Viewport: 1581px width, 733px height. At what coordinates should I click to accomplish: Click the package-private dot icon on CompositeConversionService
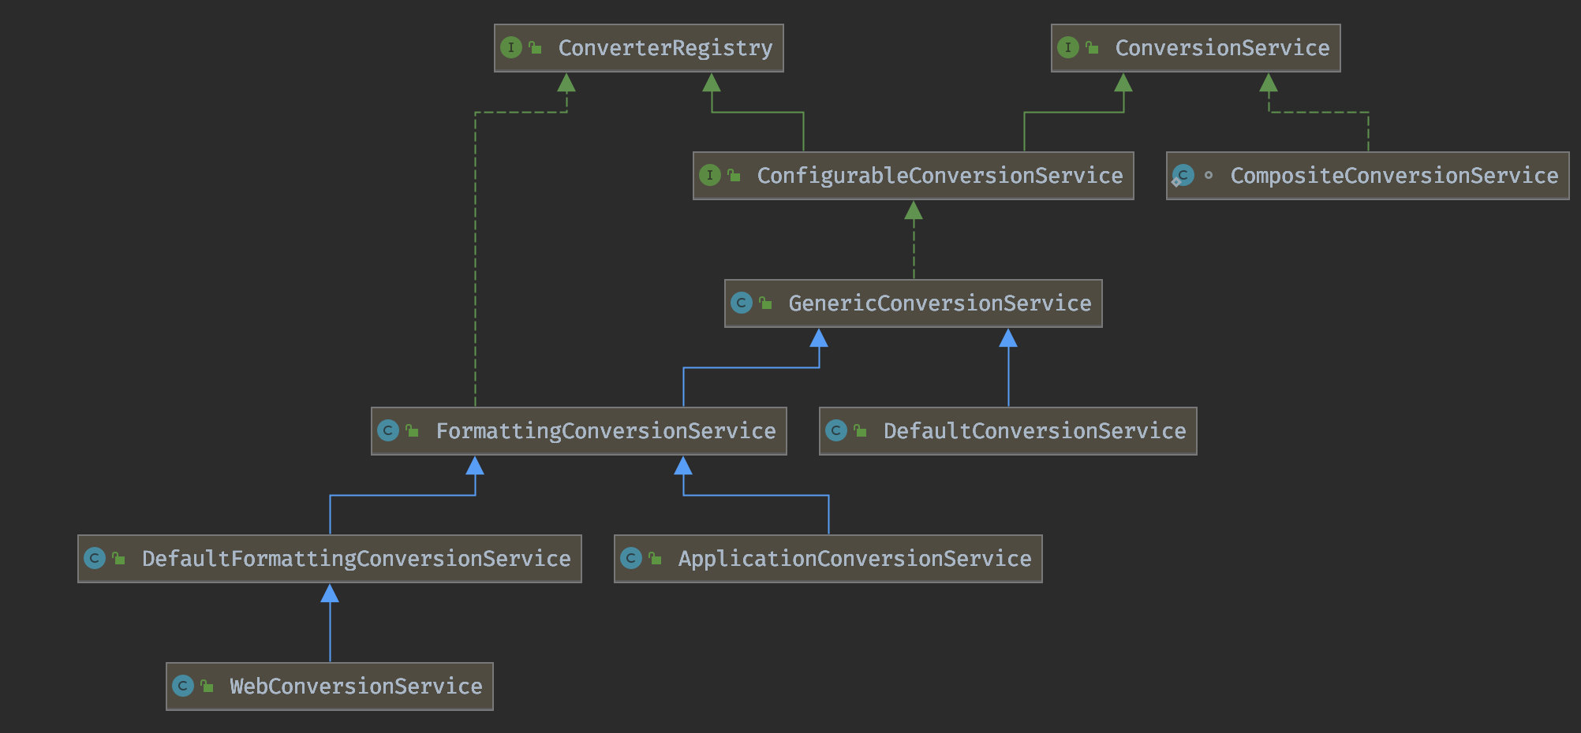[x=1209, y=175]
